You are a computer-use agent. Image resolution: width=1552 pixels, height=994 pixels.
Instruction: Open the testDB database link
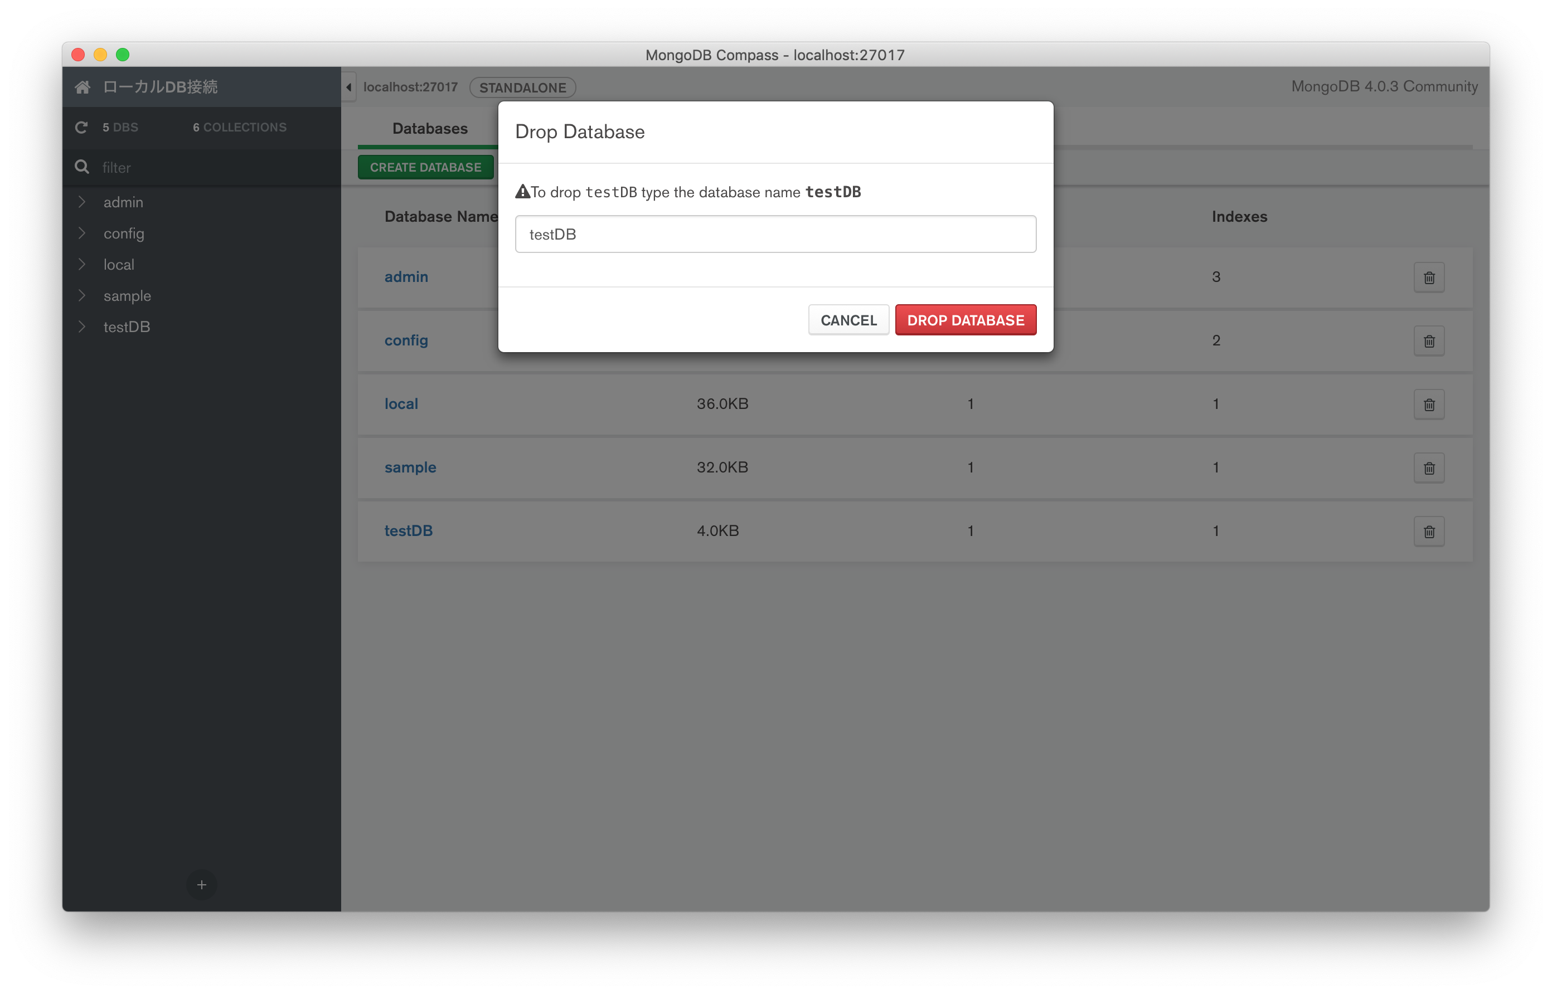pyautogui.click(x=409, y=530)
